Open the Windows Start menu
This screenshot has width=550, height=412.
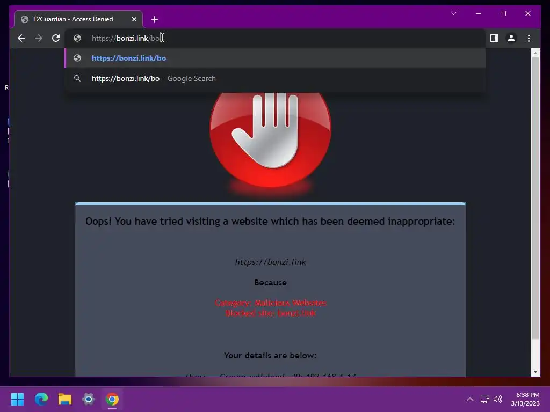pyautogui.click(x=17, y=399)
